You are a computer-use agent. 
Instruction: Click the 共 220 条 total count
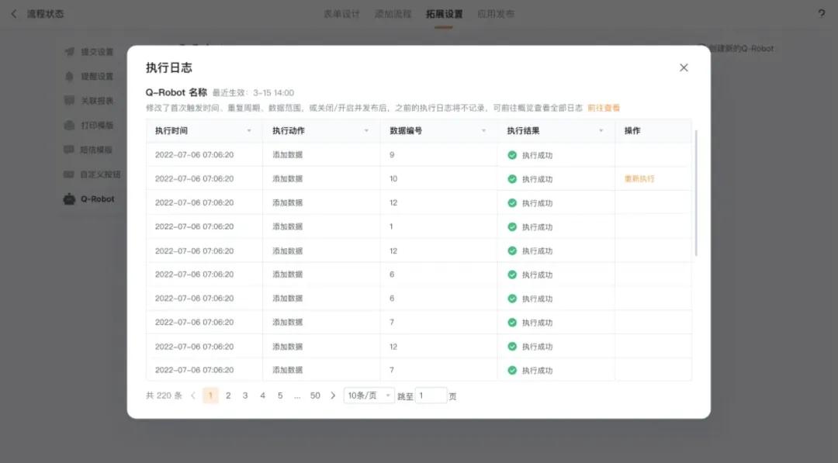pyautogui.click(x=164, y=396)
